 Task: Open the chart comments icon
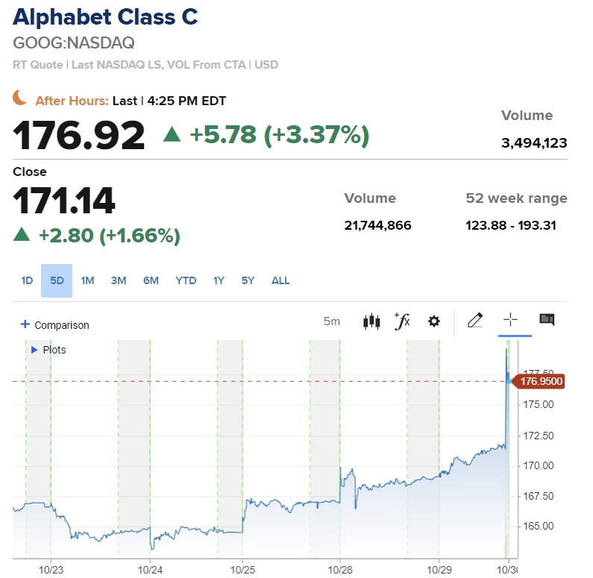(x=547, y=321)
